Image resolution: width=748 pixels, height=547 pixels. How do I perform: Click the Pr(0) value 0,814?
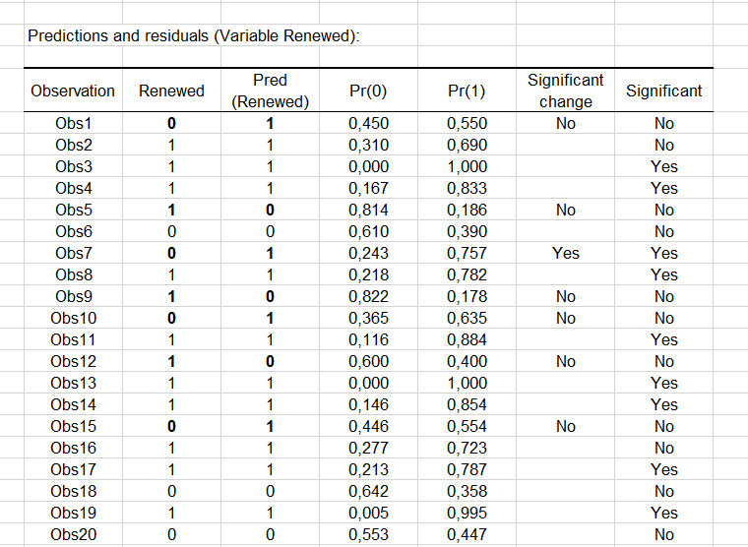pyautogui.click(x=369, y=211)
